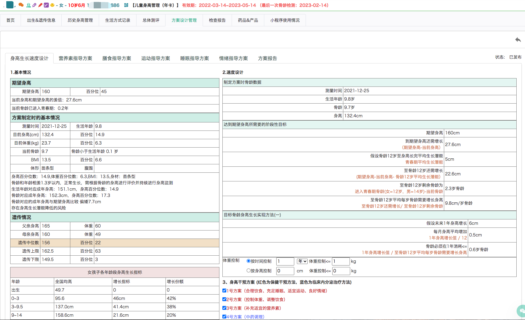Select the 按时间控制 radio button
The height and width of the screenshot is (320, 525).
[248, 261]
